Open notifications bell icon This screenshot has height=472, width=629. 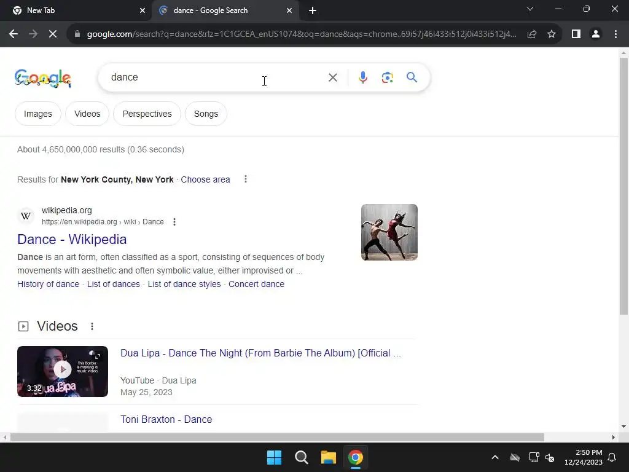[x=612, y=457]
